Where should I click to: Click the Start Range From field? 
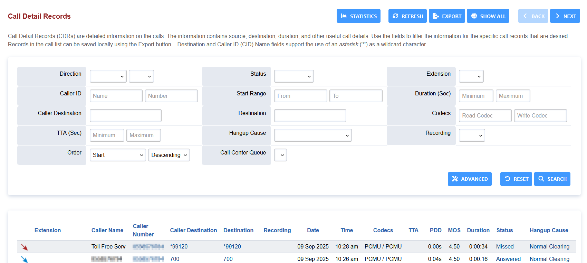300,96
